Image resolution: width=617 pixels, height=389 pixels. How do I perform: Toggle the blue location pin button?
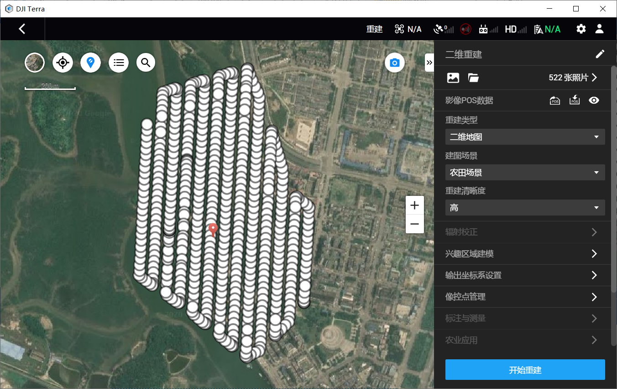click(x=90, y=63)
